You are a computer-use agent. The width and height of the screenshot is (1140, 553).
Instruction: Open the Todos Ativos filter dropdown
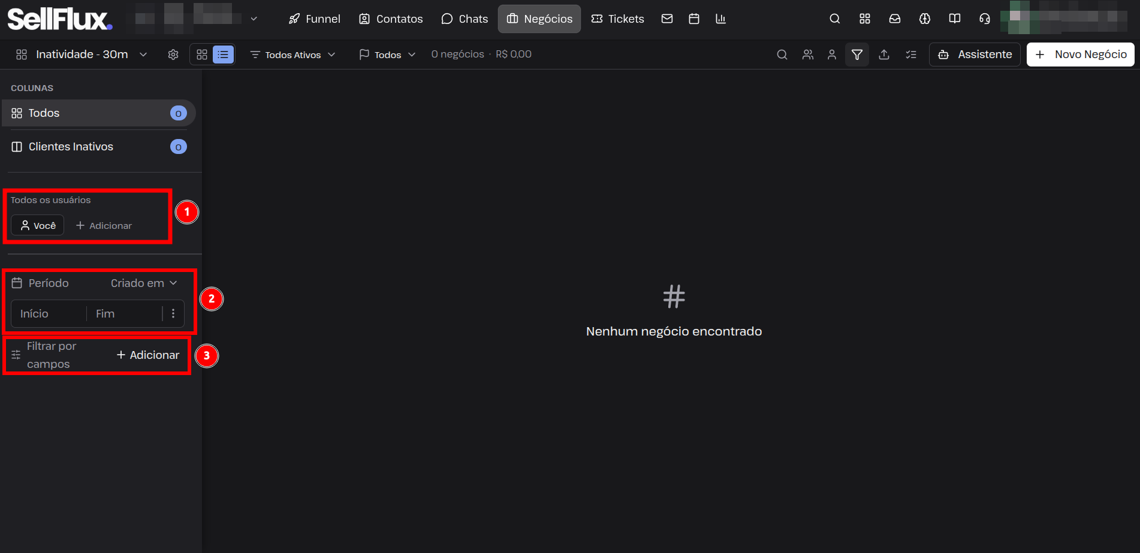[292, 55]
